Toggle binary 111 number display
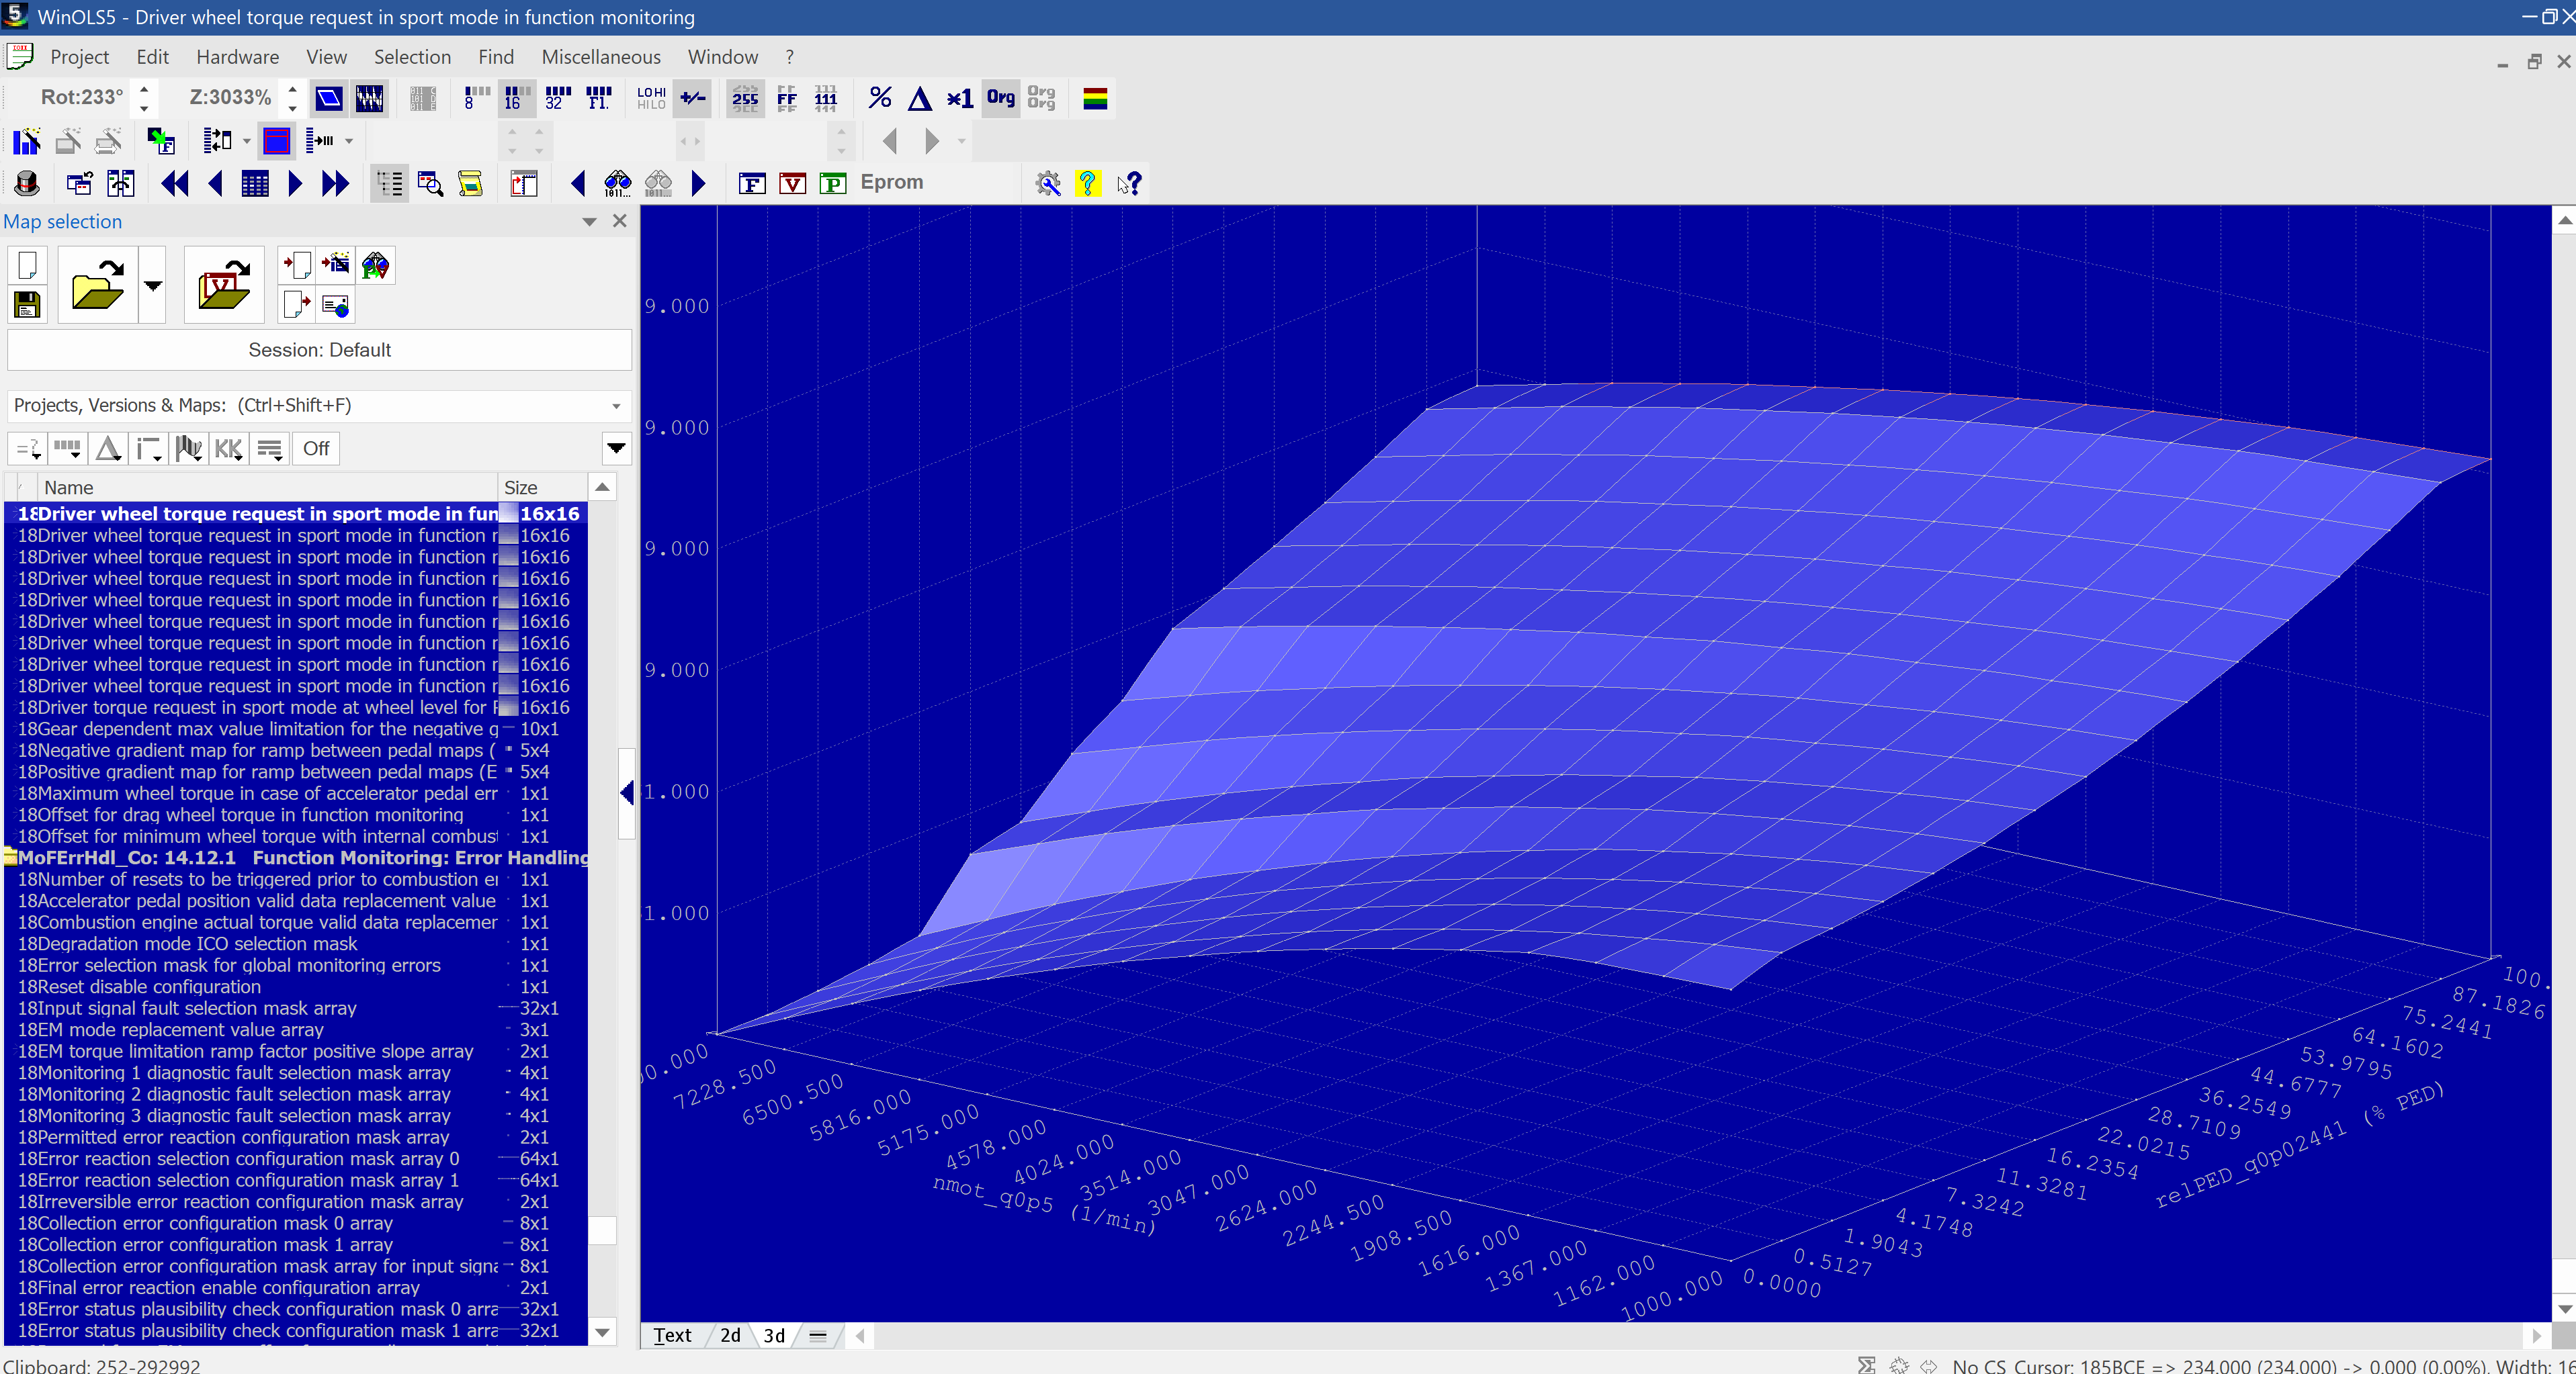The image size is (2576, 1374). [826, 98]
